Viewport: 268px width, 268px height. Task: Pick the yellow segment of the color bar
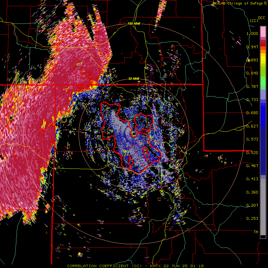pos(263,58)
